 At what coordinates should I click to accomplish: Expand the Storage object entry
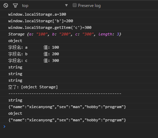(x=65, y=34)
